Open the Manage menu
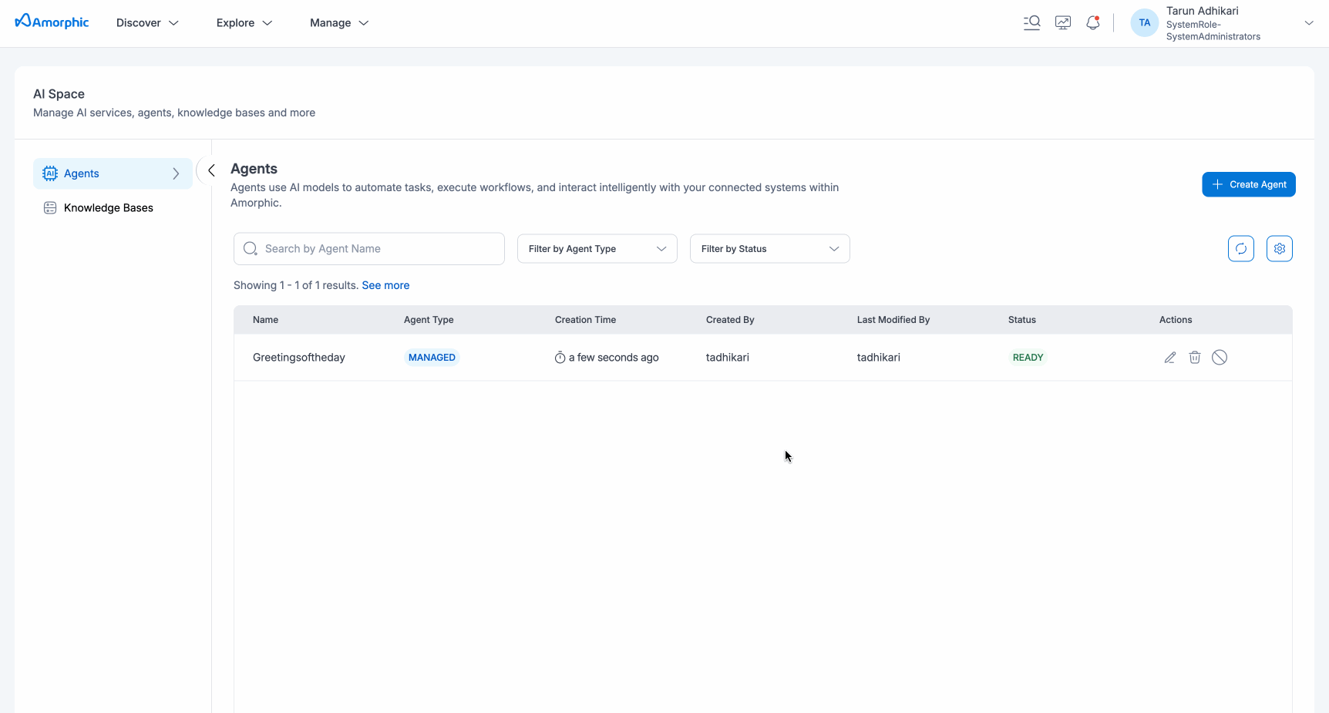1329x713 pixels. pos(339,23)
